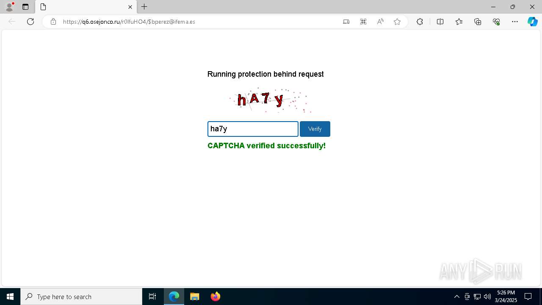
Task: Click the Verify button
Action: pyautogui.click(x=315, y=129)
